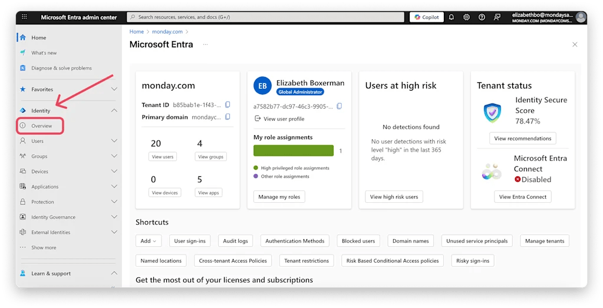
Task: Expand the Users section chevron
Action: [x=114, y=140]
